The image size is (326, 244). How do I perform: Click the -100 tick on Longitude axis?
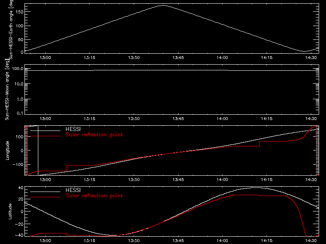(18, 164)
